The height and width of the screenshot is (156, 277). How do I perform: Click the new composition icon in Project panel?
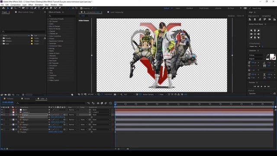pyautogui.click(x=9, y=95)
